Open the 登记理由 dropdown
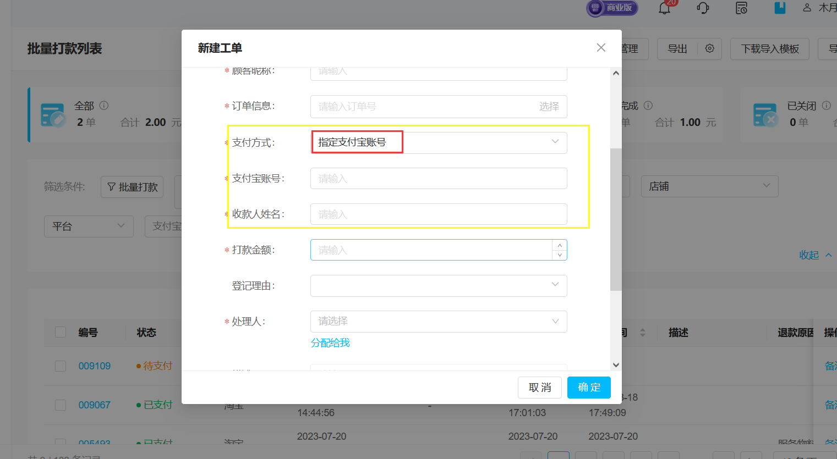This screenshot has height=459, width=837. click(x=439, y=286)
